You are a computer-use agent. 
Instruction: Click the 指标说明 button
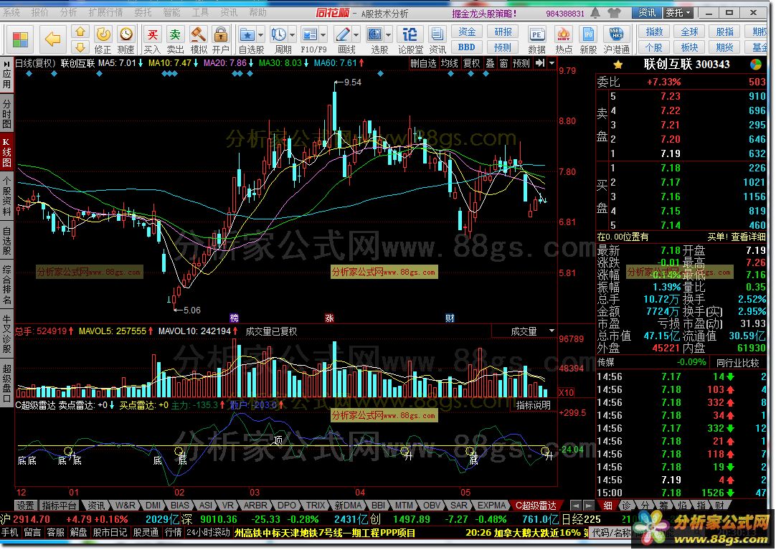534,405
